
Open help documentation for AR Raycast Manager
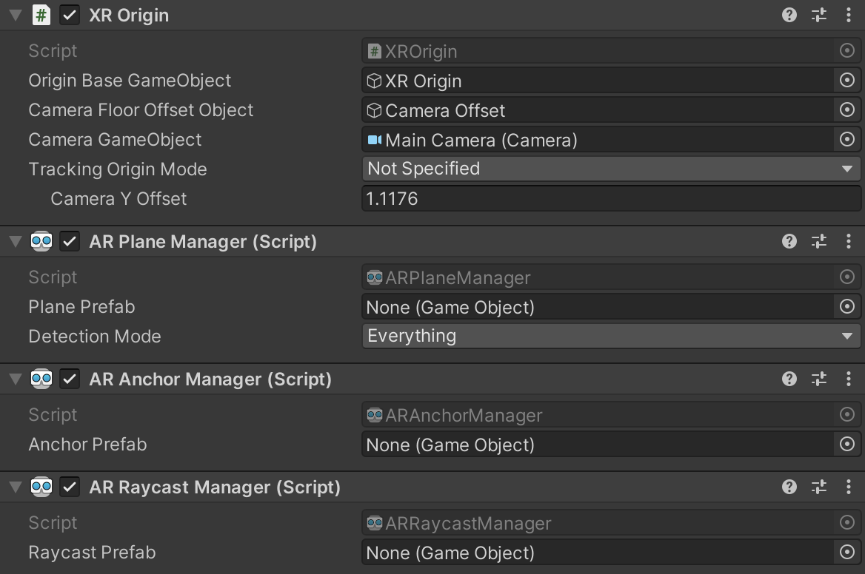pyautogui.click(x=789, y=487)
